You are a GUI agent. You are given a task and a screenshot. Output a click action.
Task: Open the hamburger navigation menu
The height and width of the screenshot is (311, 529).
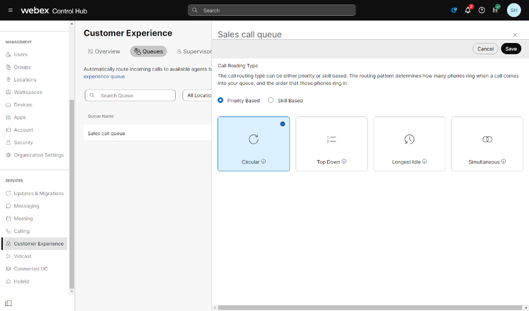point(11,10)
